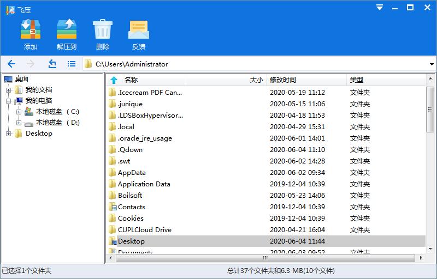Expand the 本地磁盘 (C:) node
The image size is (437, 279).
coord(19,112)
